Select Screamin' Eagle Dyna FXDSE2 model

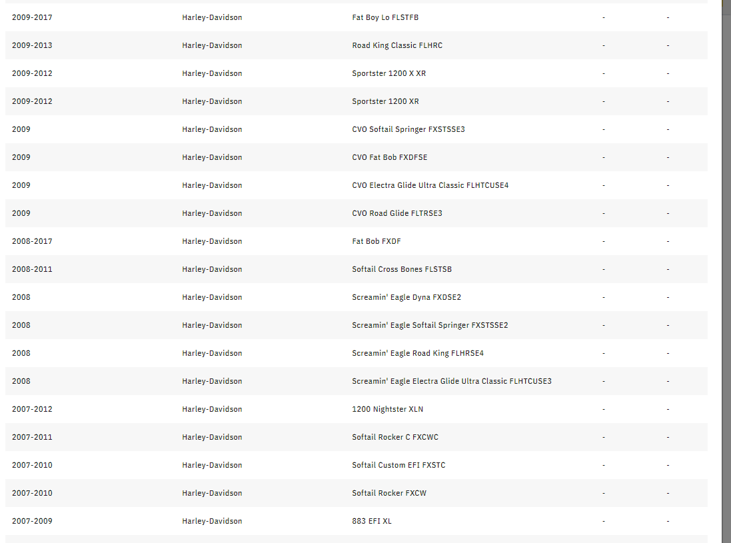(x=406, y=297)
